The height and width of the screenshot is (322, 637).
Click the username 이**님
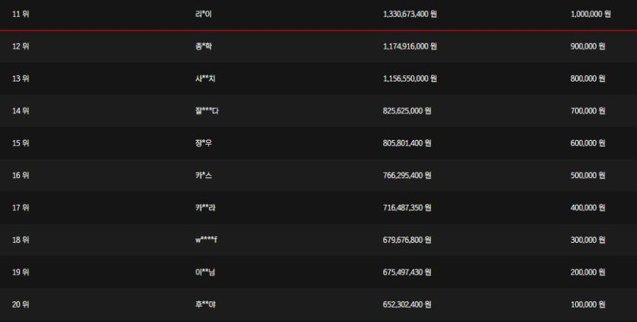pyautogui.click(x=205, y=273)
